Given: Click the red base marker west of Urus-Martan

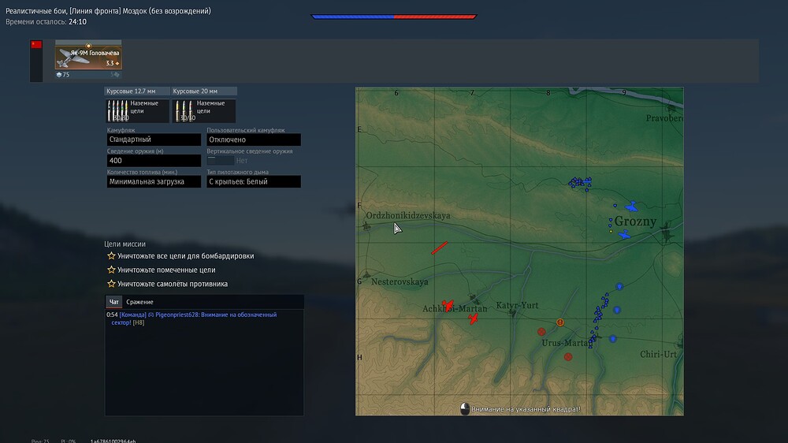Looking at the screenshot, I should [x=541, y=331].
